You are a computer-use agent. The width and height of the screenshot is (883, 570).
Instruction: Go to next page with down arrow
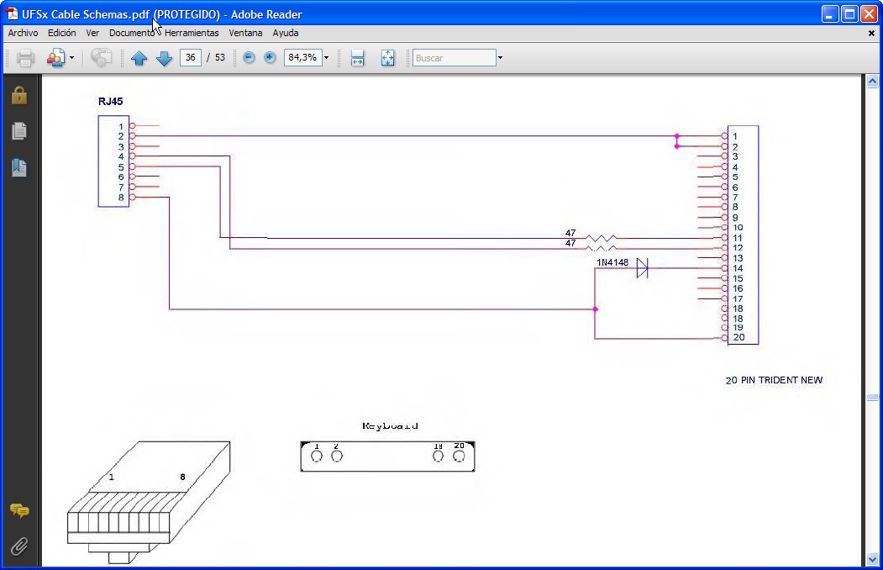(164, 57)
